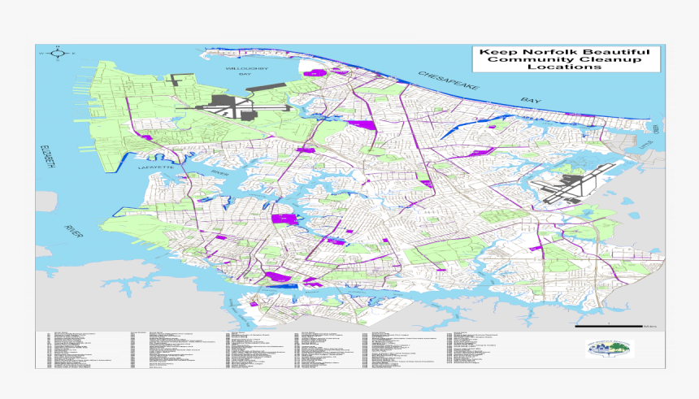Click the 'LAFAYETTE' river label
Viewport: 699px width, 399px height.
[x=155, y=167]
